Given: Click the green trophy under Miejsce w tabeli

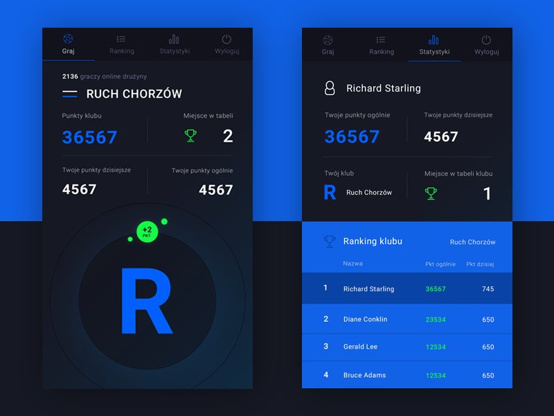Looking at the screenshot, I should tap(190, 136).
